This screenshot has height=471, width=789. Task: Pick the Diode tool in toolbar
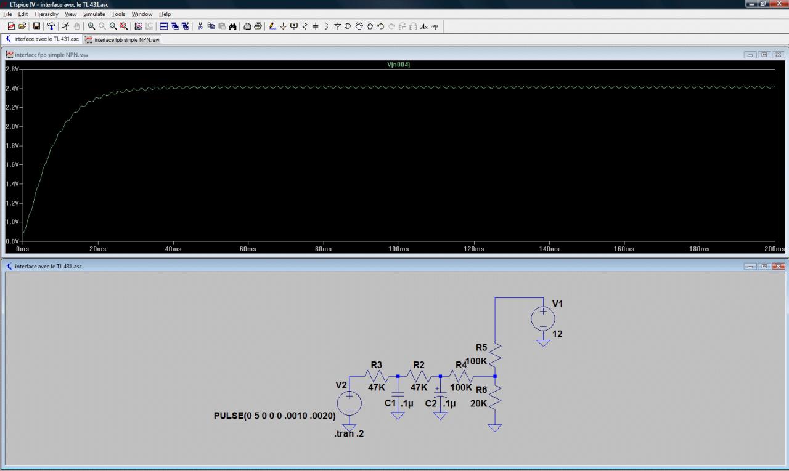tap(337, 26)
